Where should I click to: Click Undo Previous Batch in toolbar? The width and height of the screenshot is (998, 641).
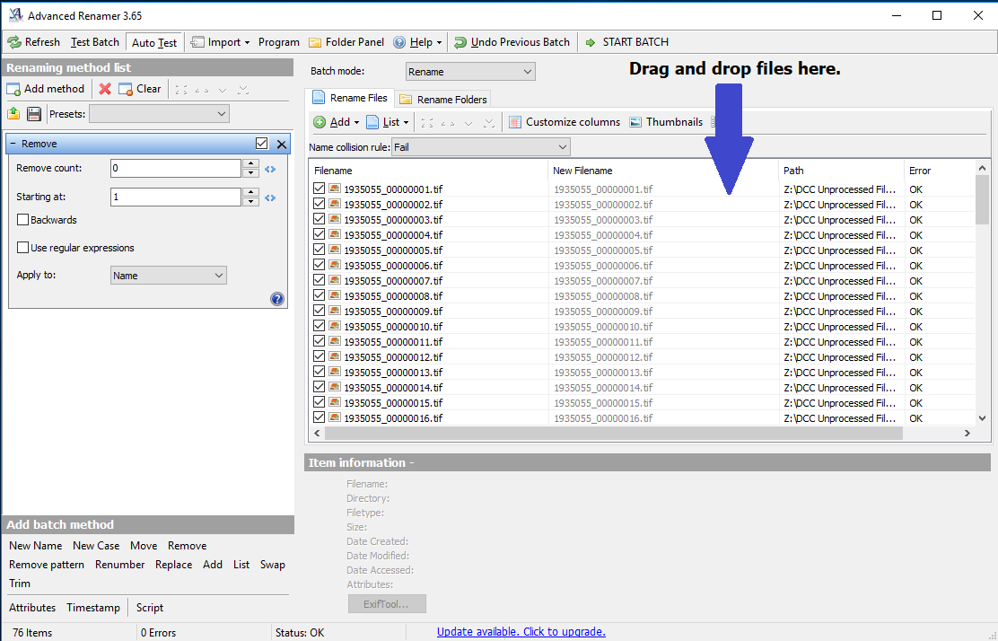pyautogui.click(x=512, y=42)
